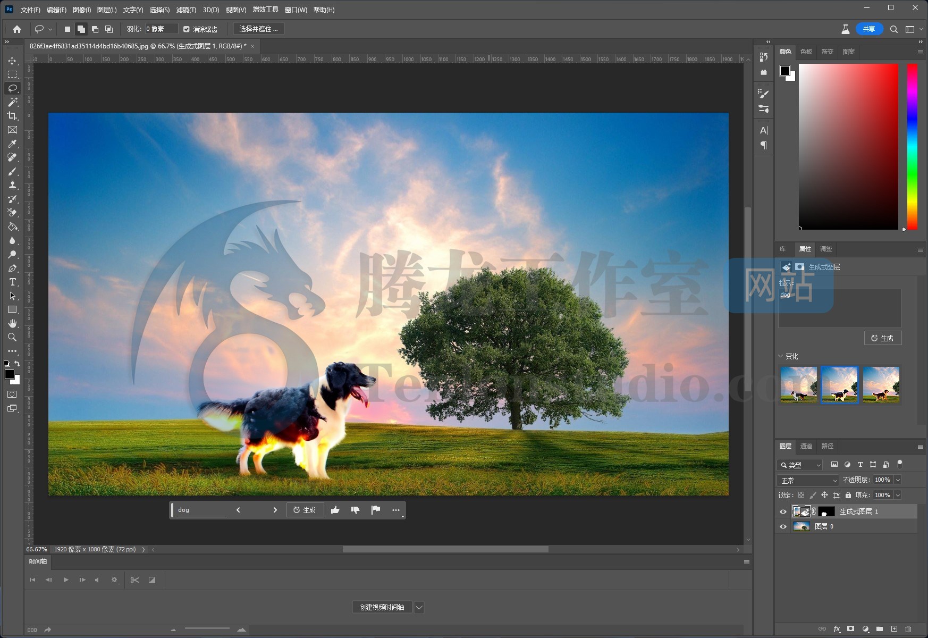Hide the 生成式图层 1 layer
The image size is (928, 638).
(783, 511)
